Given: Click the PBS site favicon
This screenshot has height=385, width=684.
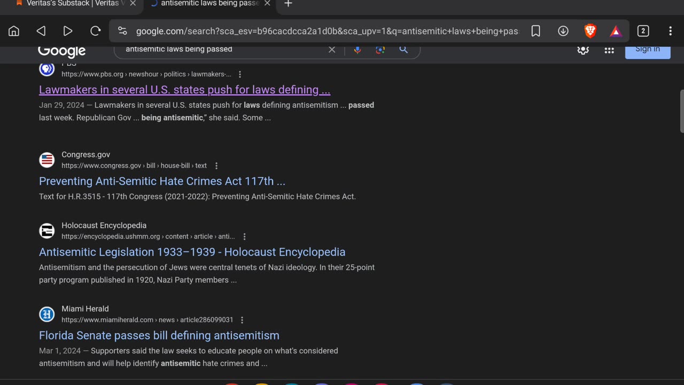Looking at the screenshot, I should click(x=47, y=69).
